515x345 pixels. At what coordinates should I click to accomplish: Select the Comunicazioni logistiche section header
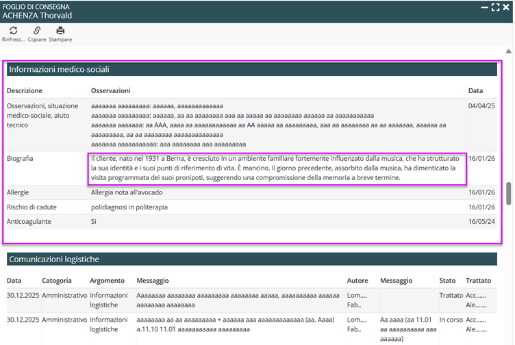54,259
